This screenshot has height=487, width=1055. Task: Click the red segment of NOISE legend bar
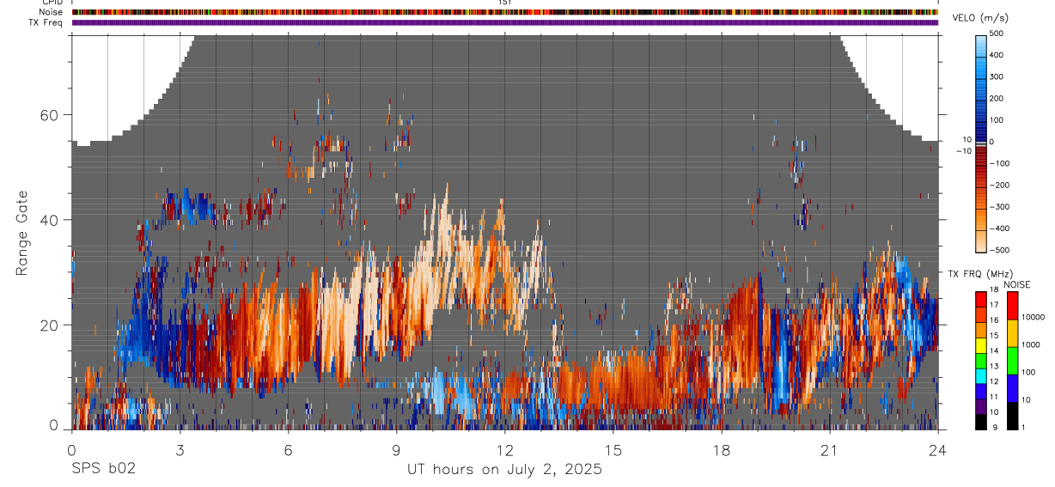(1012, 305)
